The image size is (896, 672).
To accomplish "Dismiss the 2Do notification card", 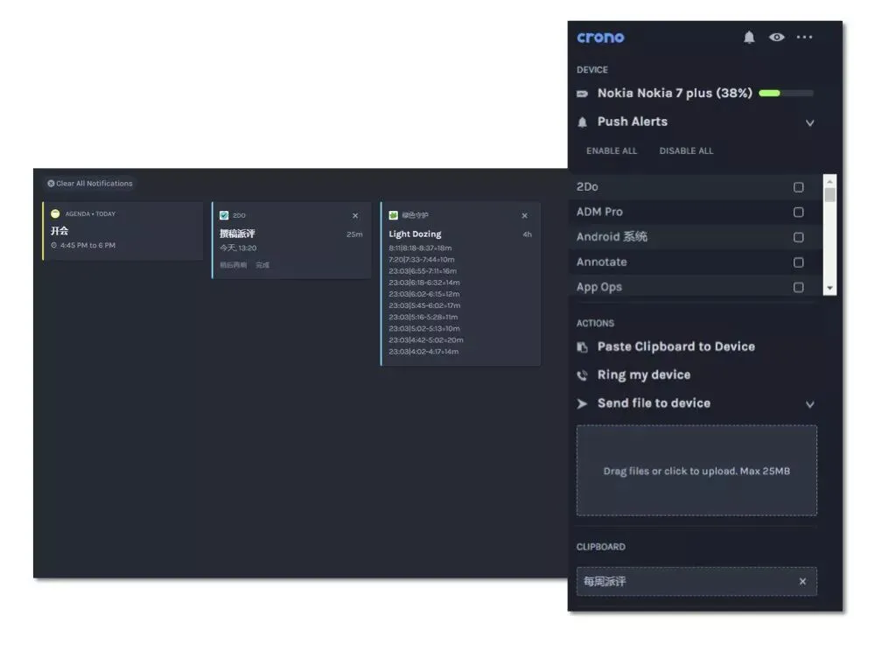I will tap(355, 215).
